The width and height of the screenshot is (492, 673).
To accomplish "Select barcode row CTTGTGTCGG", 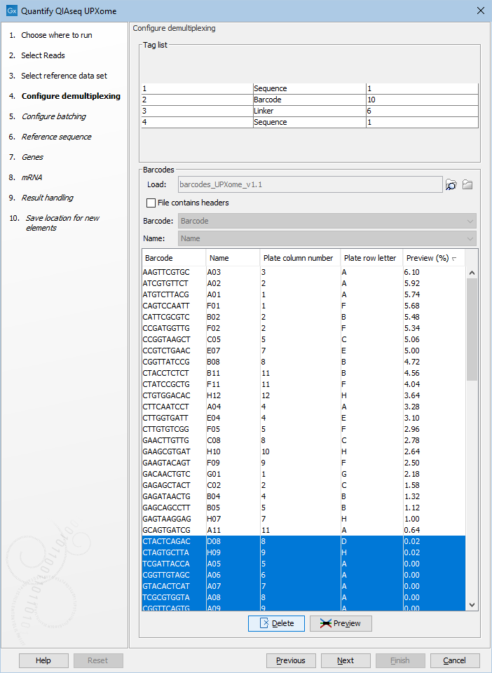I will [x=303, y=429].
